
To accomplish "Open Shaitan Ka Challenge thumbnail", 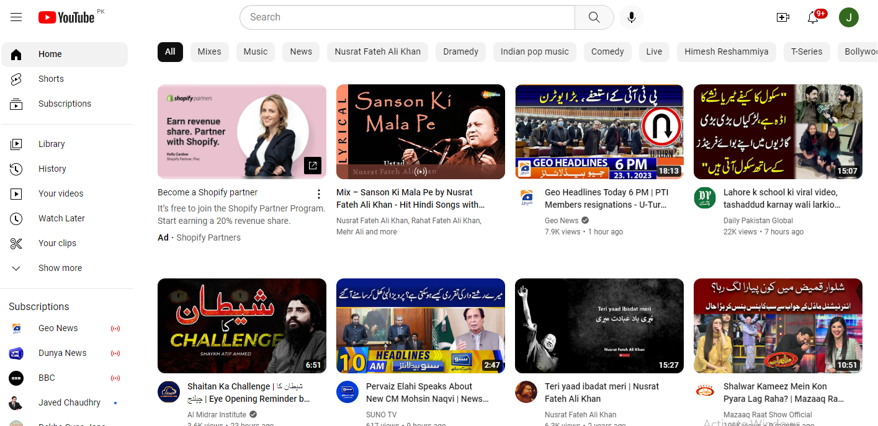I will (x=242, y=326).
